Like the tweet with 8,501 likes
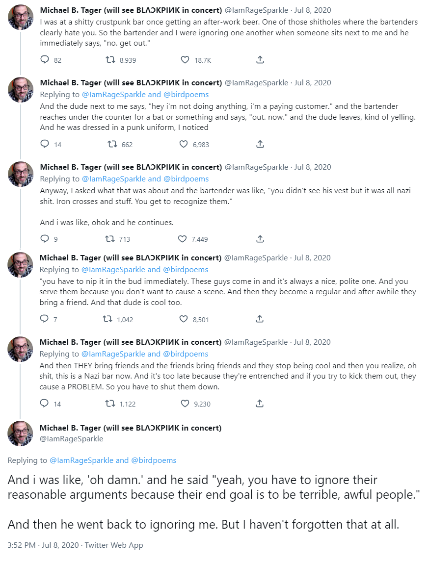The image size is (428, 561). coord(184,319)
